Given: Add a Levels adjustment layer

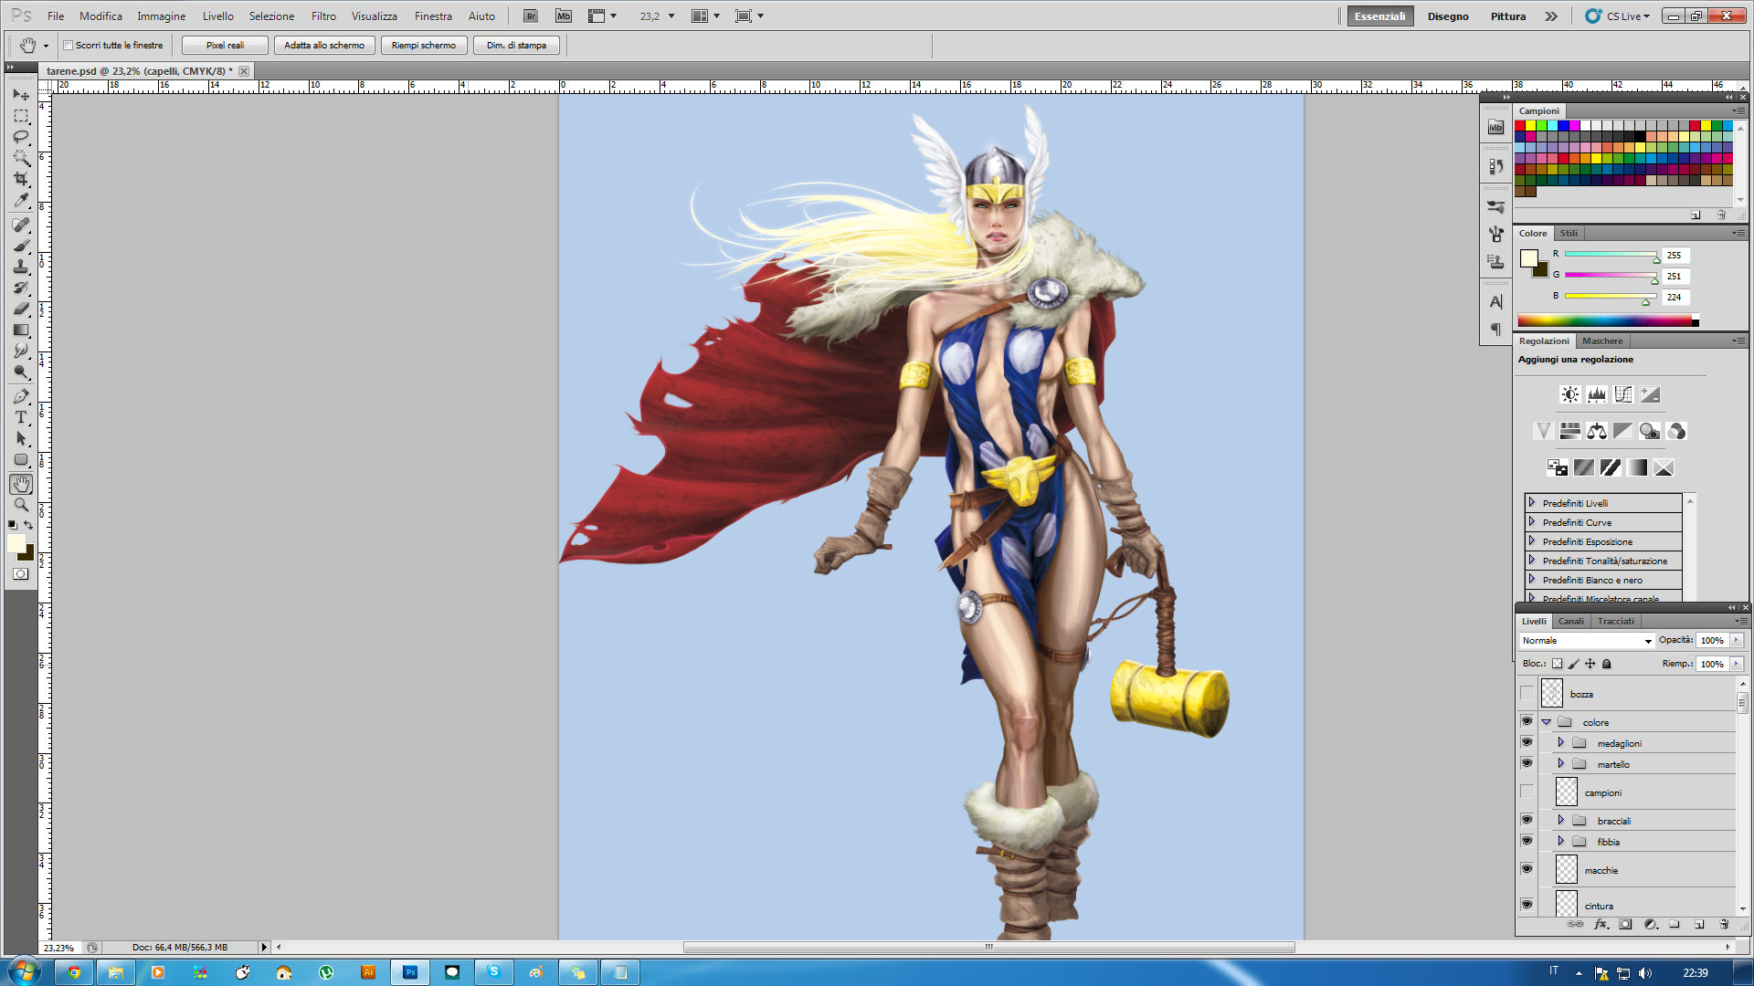Looking at the screenshot, I should pos(1596,394).
